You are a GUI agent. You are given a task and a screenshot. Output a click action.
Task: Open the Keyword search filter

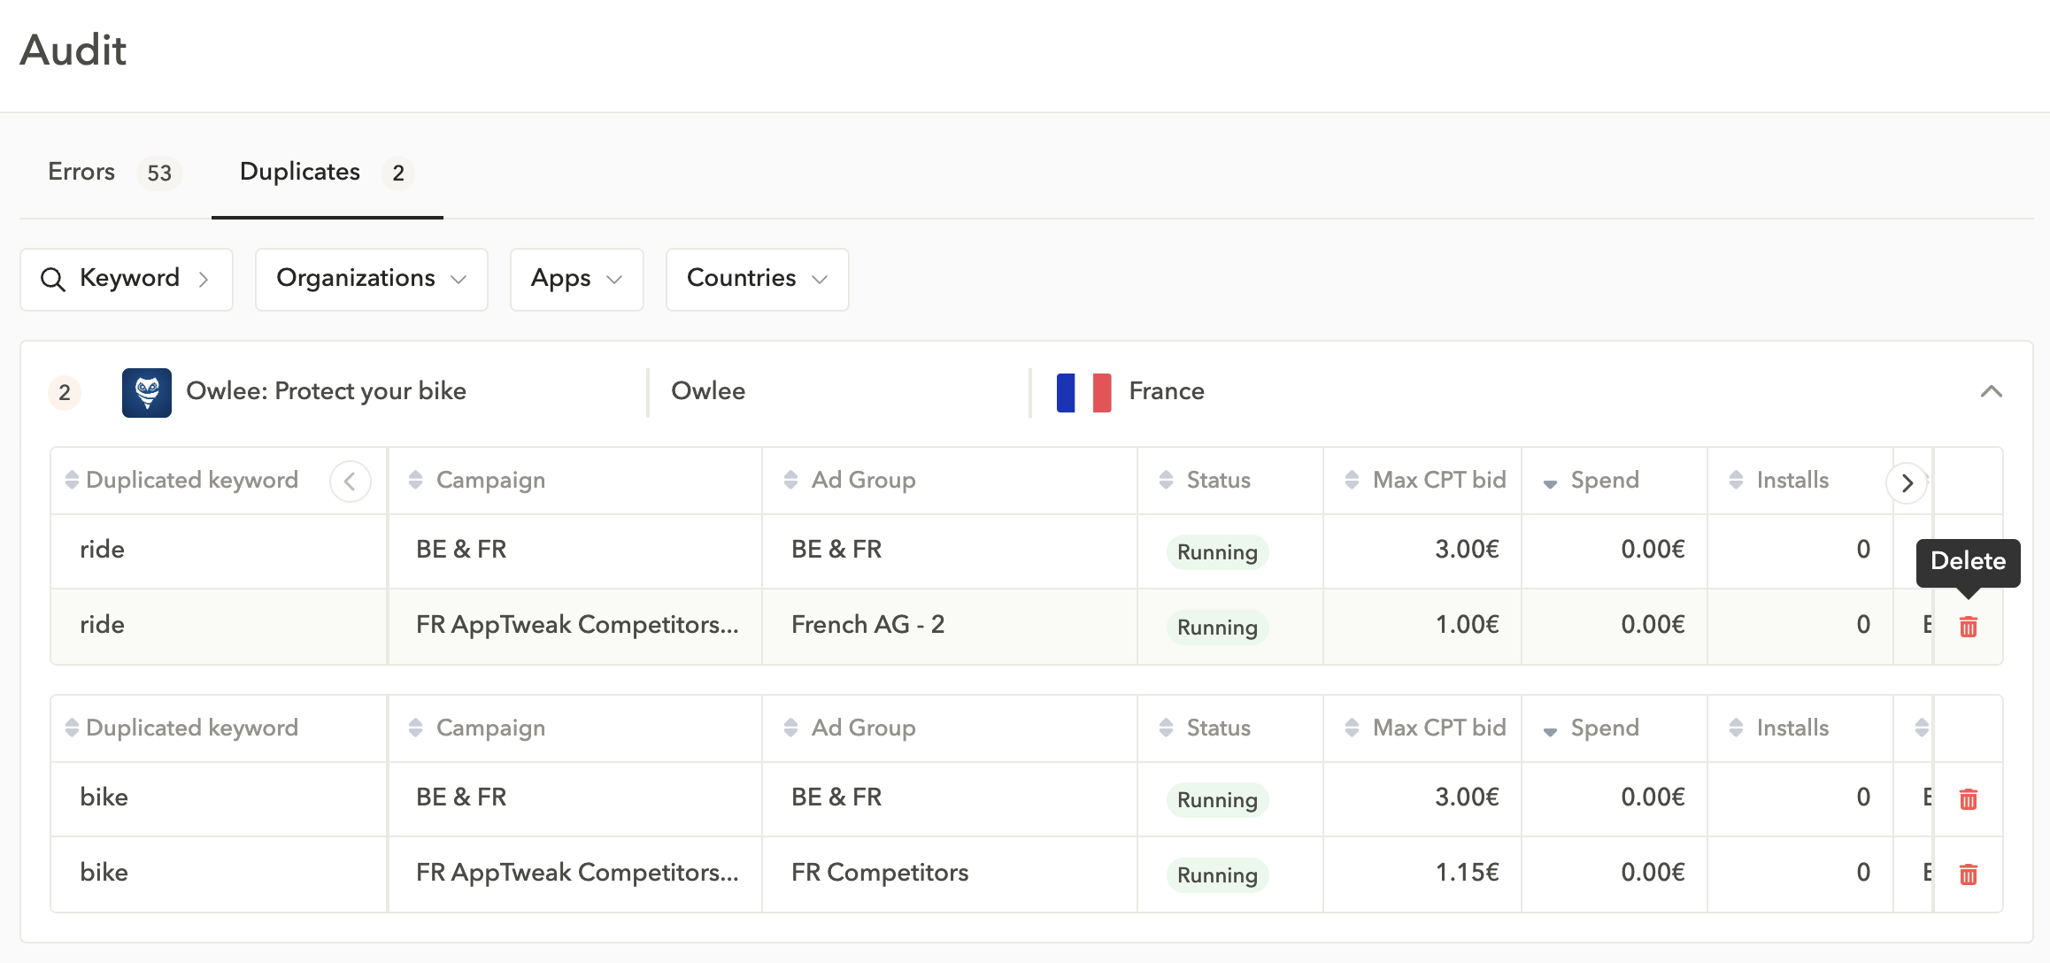(127, 280)
